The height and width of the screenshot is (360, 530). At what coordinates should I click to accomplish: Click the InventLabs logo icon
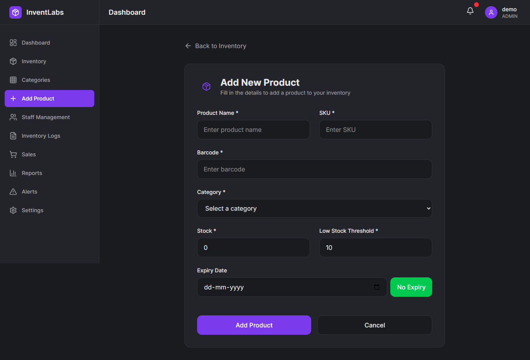(x=16, y=12)
